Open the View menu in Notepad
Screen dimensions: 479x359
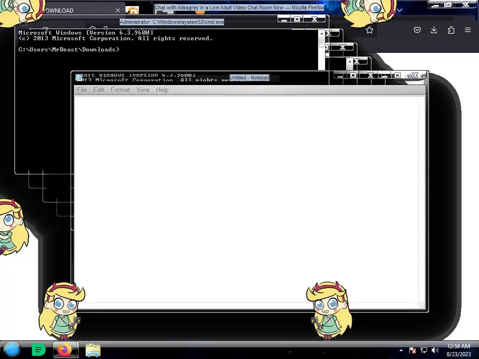[143, 90]
